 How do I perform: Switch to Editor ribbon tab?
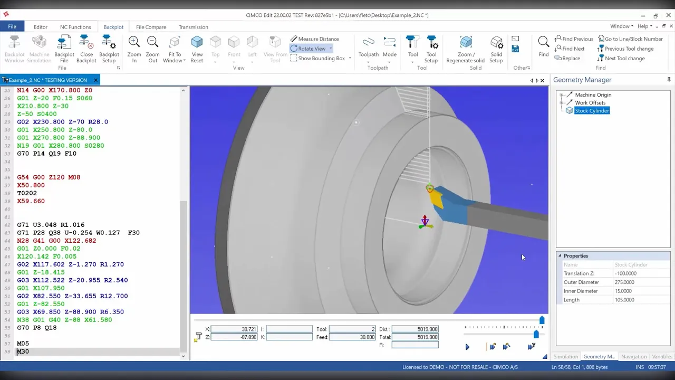(41, 27)
